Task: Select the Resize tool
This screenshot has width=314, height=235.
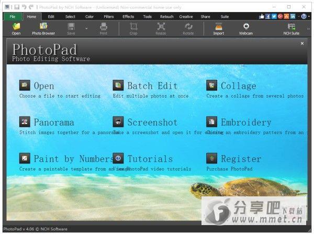Action: 161,29
